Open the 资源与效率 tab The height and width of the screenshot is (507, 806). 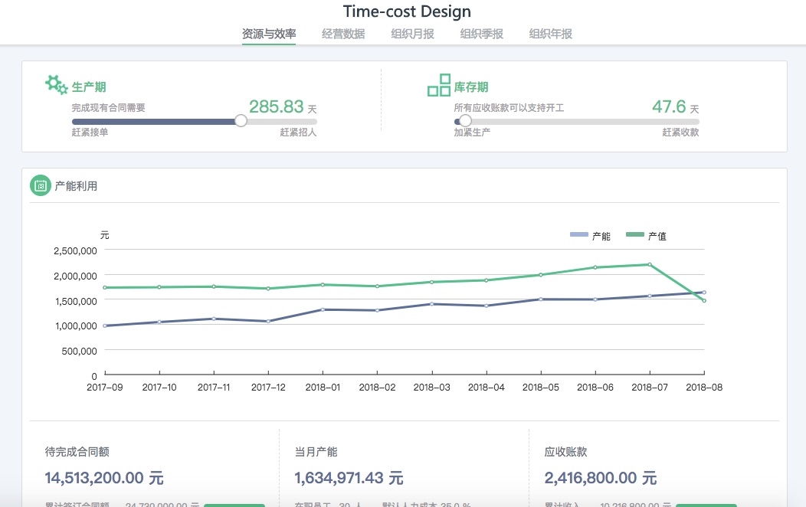coord(269,34)
